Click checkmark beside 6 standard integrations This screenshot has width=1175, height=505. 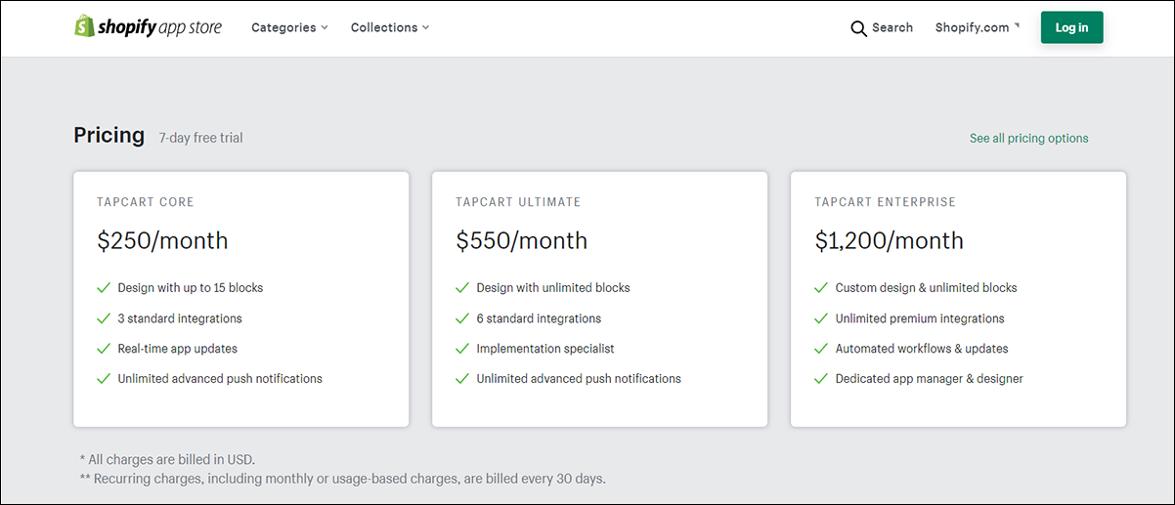click(462, 318)
